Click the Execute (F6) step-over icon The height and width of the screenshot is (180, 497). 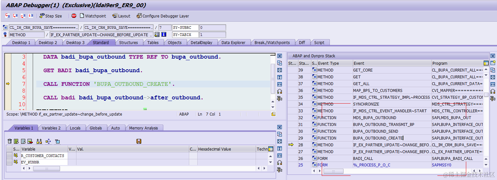tap(15, 16)
